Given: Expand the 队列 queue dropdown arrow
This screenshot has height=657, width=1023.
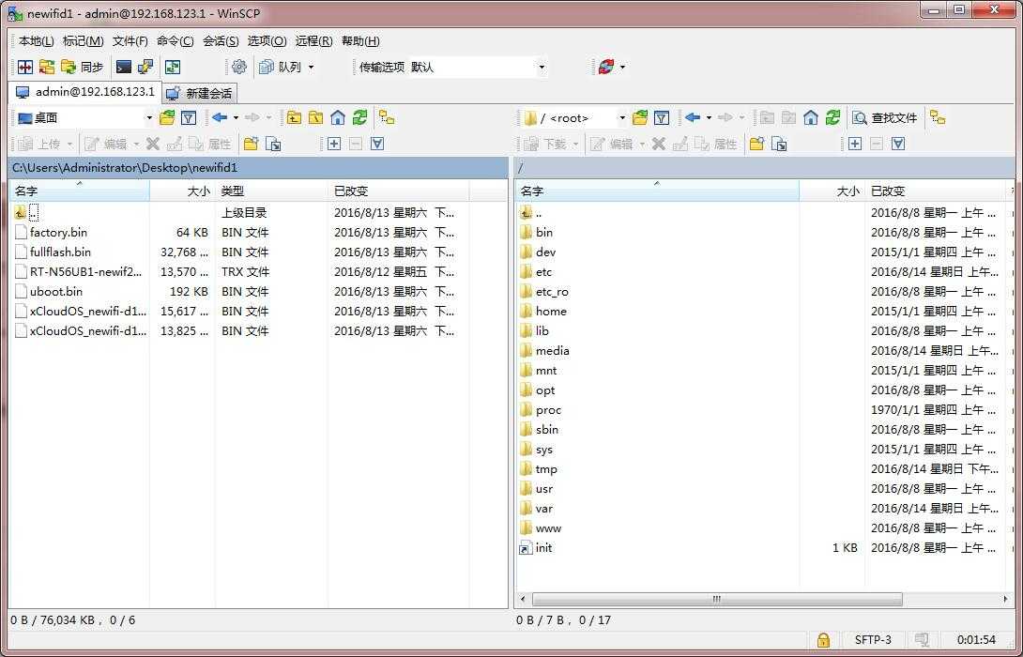Looking at the screenshot, I should point(312,68).
